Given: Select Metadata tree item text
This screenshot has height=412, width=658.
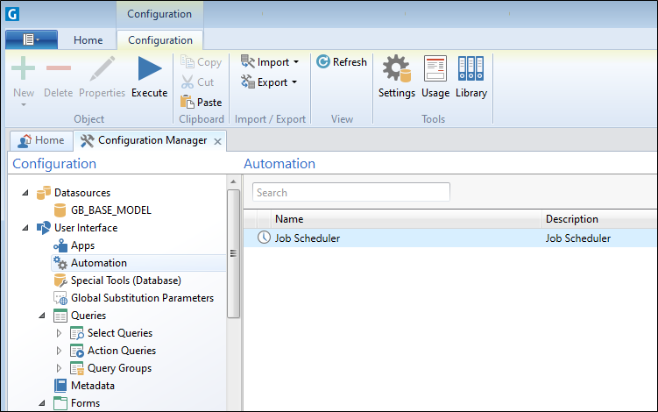Looking at the screenshot, I should coord(93,386).
